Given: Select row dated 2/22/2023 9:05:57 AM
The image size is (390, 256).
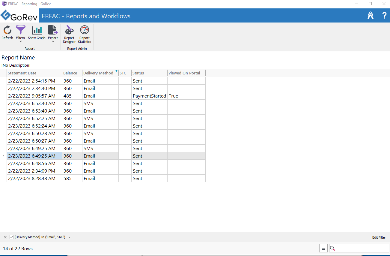Looking at the screenshot, I should pos(106,96).
